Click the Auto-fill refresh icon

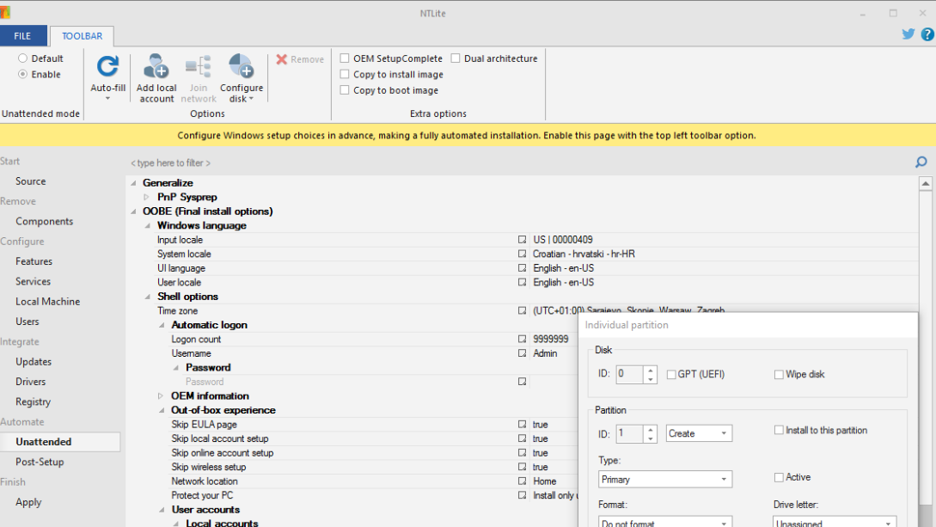107,66
